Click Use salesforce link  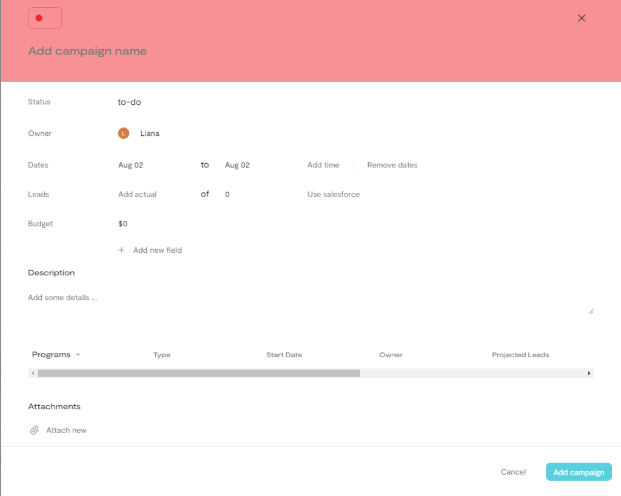(334, 195)
